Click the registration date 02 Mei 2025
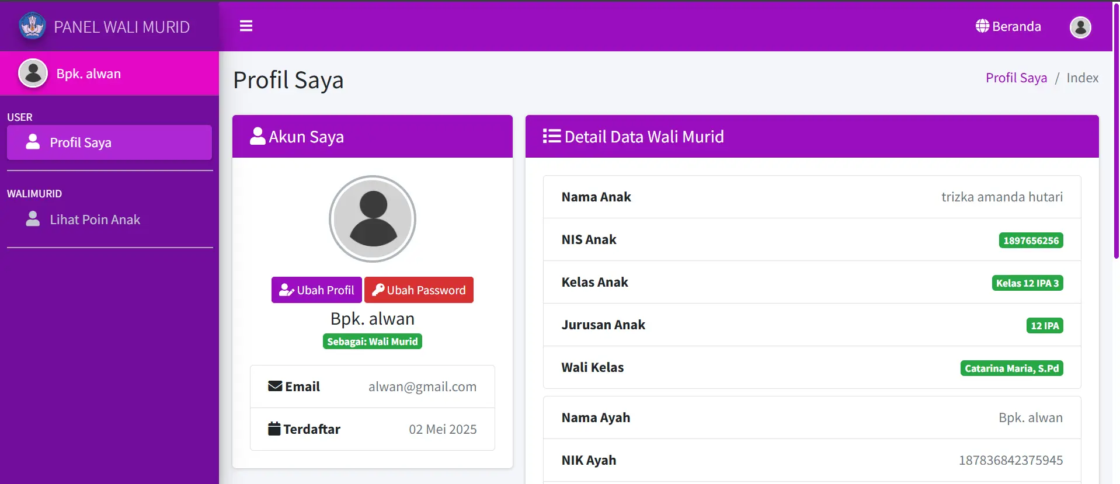 443,429
